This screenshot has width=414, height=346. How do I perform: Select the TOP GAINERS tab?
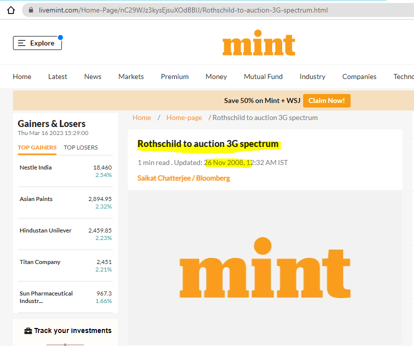tap(37, 147)
